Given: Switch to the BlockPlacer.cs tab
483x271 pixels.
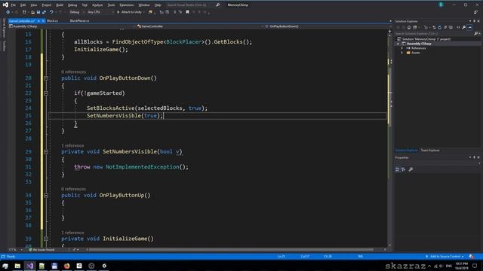Looking at the screenshot, I should click(79, 20).
